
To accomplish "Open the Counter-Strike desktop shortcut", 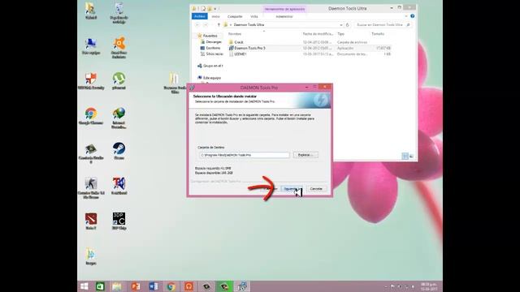I will [91, 188].
